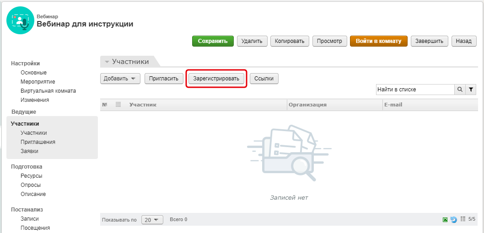
Task: Click the Назад button
Action: (x=463, y=41)
